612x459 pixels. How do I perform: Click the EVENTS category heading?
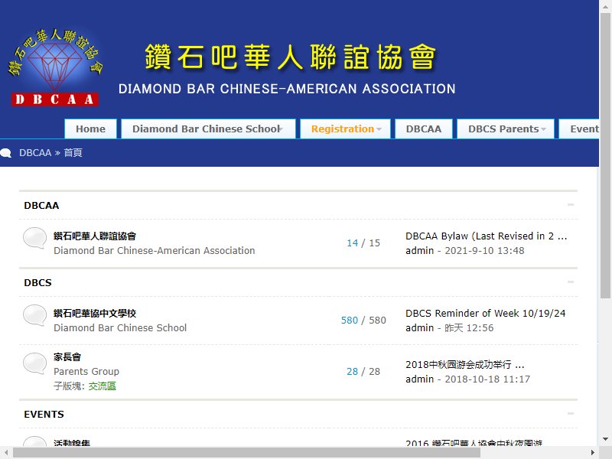(x=44, y=415)
